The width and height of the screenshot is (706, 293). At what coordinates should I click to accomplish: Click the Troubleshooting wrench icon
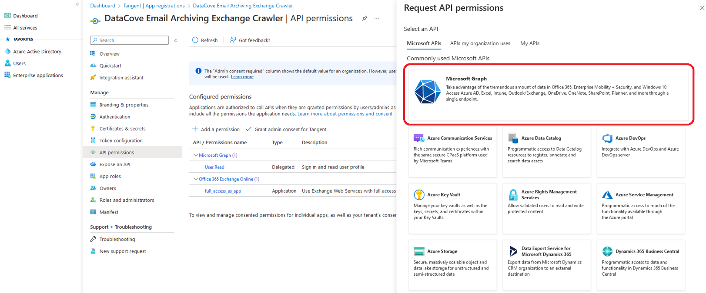[93, 239]
